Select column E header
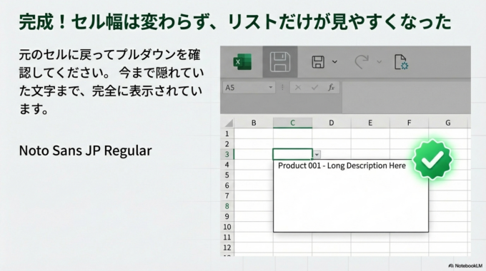This screenshot has width=486, height=271. (370, 123)
